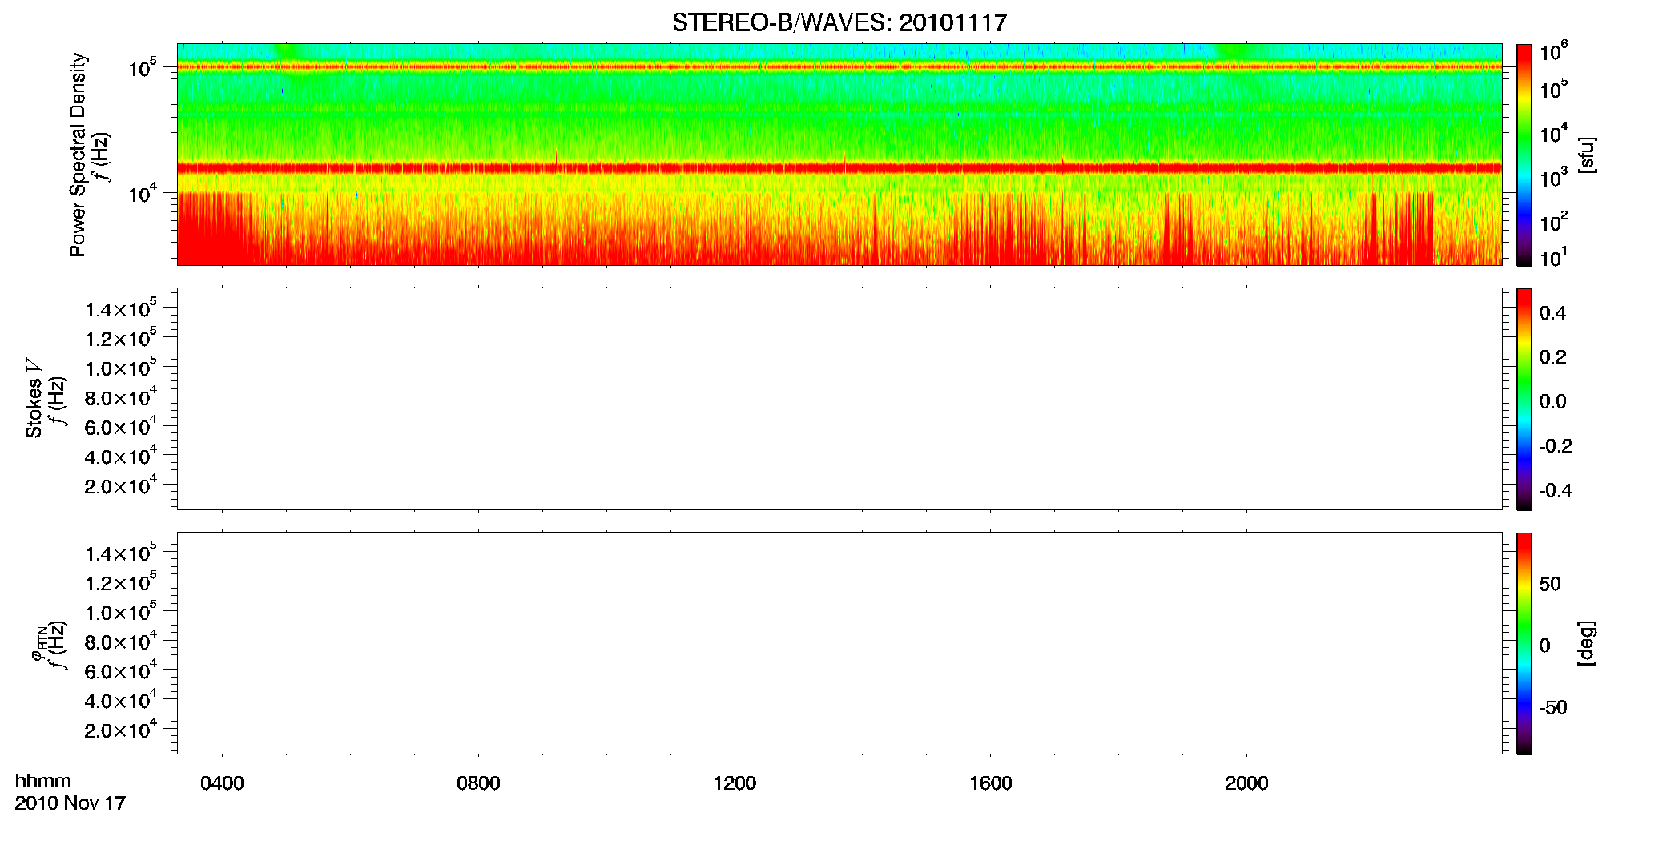
Task: Select the 1200 time axis label
Action: click(x=735, y=783)
